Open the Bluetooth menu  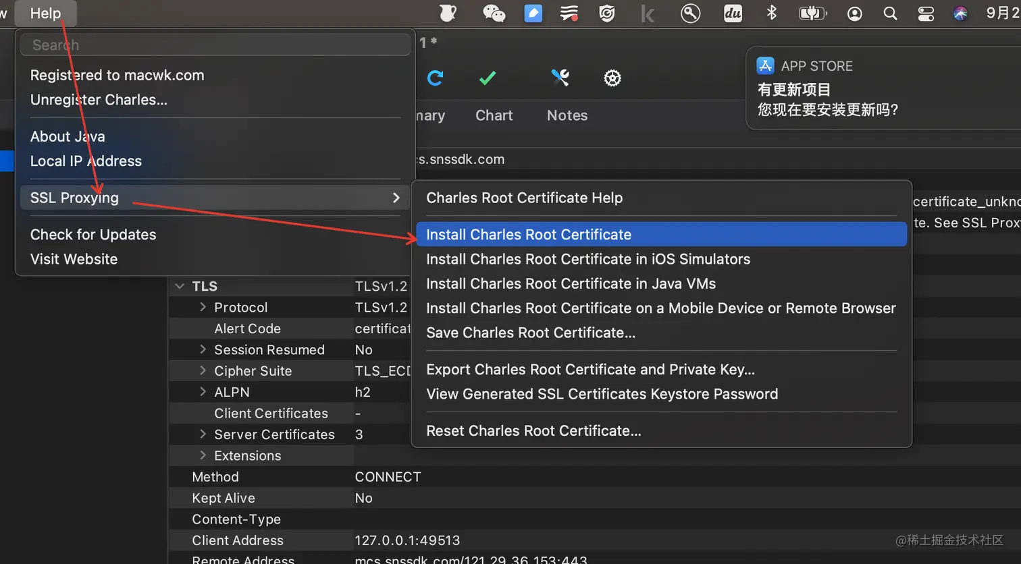click(x=772, y=13)
